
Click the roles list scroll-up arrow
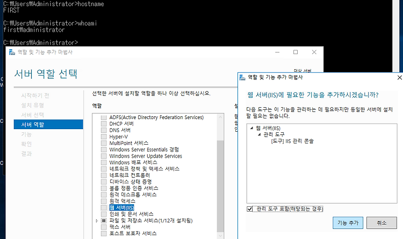[220, 117]
